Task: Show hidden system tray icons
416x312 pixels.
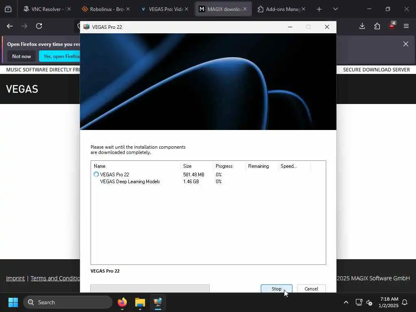Action: [346, 302]
